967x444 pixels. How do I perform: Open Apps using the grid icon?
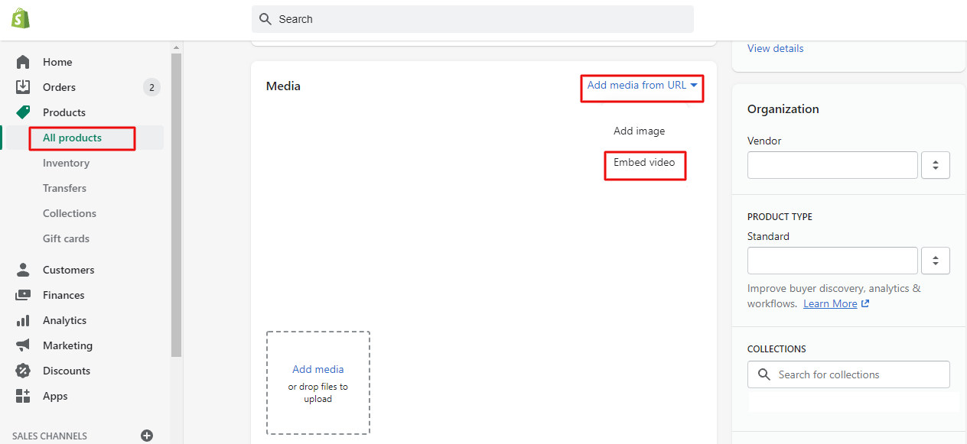(x=23, y=395)
